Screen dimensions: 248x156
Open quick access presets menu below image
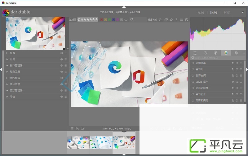click(72, 129)
